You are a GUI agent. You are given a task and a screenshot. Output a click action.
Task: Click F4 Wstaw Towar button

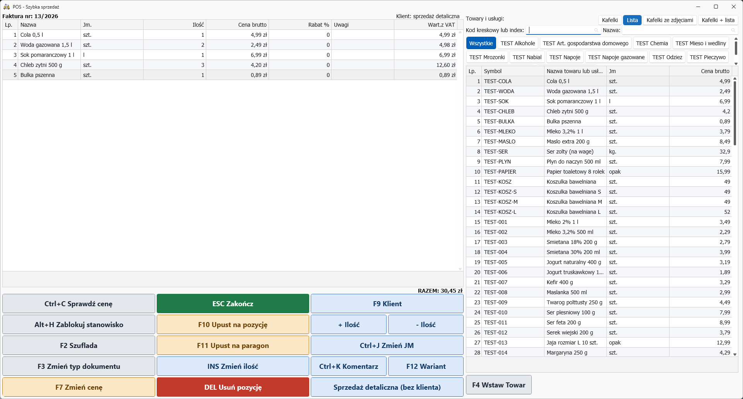(499, 385)
